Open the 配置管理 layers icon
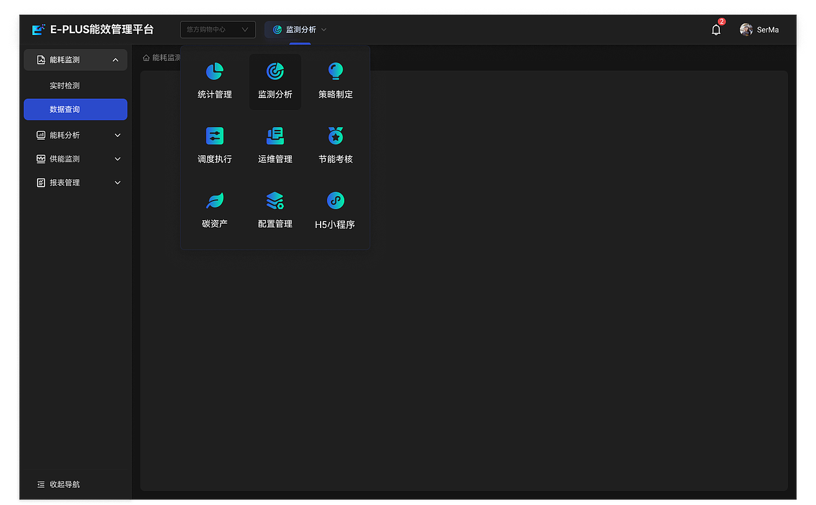Image resolution: width=816 pixels, height=505 pixels. [x=275, y=201]
